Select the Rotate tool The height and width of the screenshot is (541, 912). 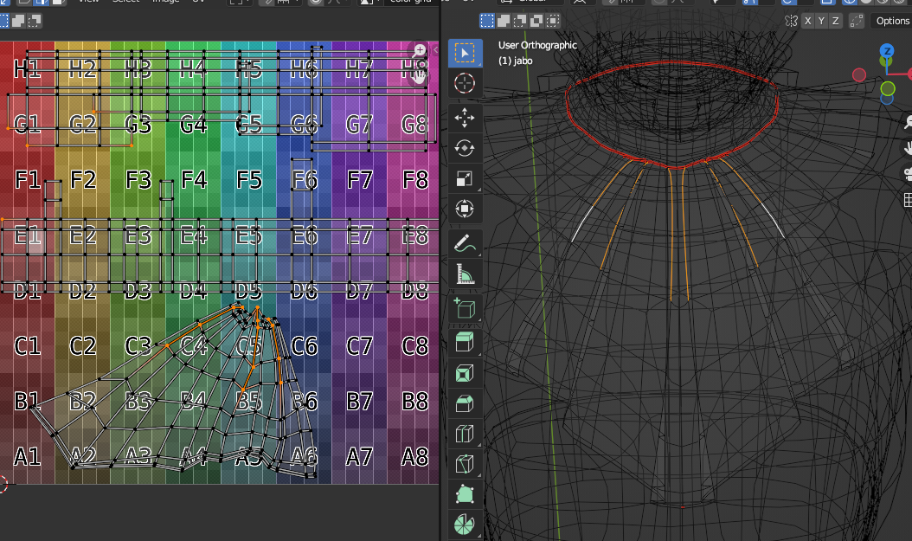pos(465,148)
